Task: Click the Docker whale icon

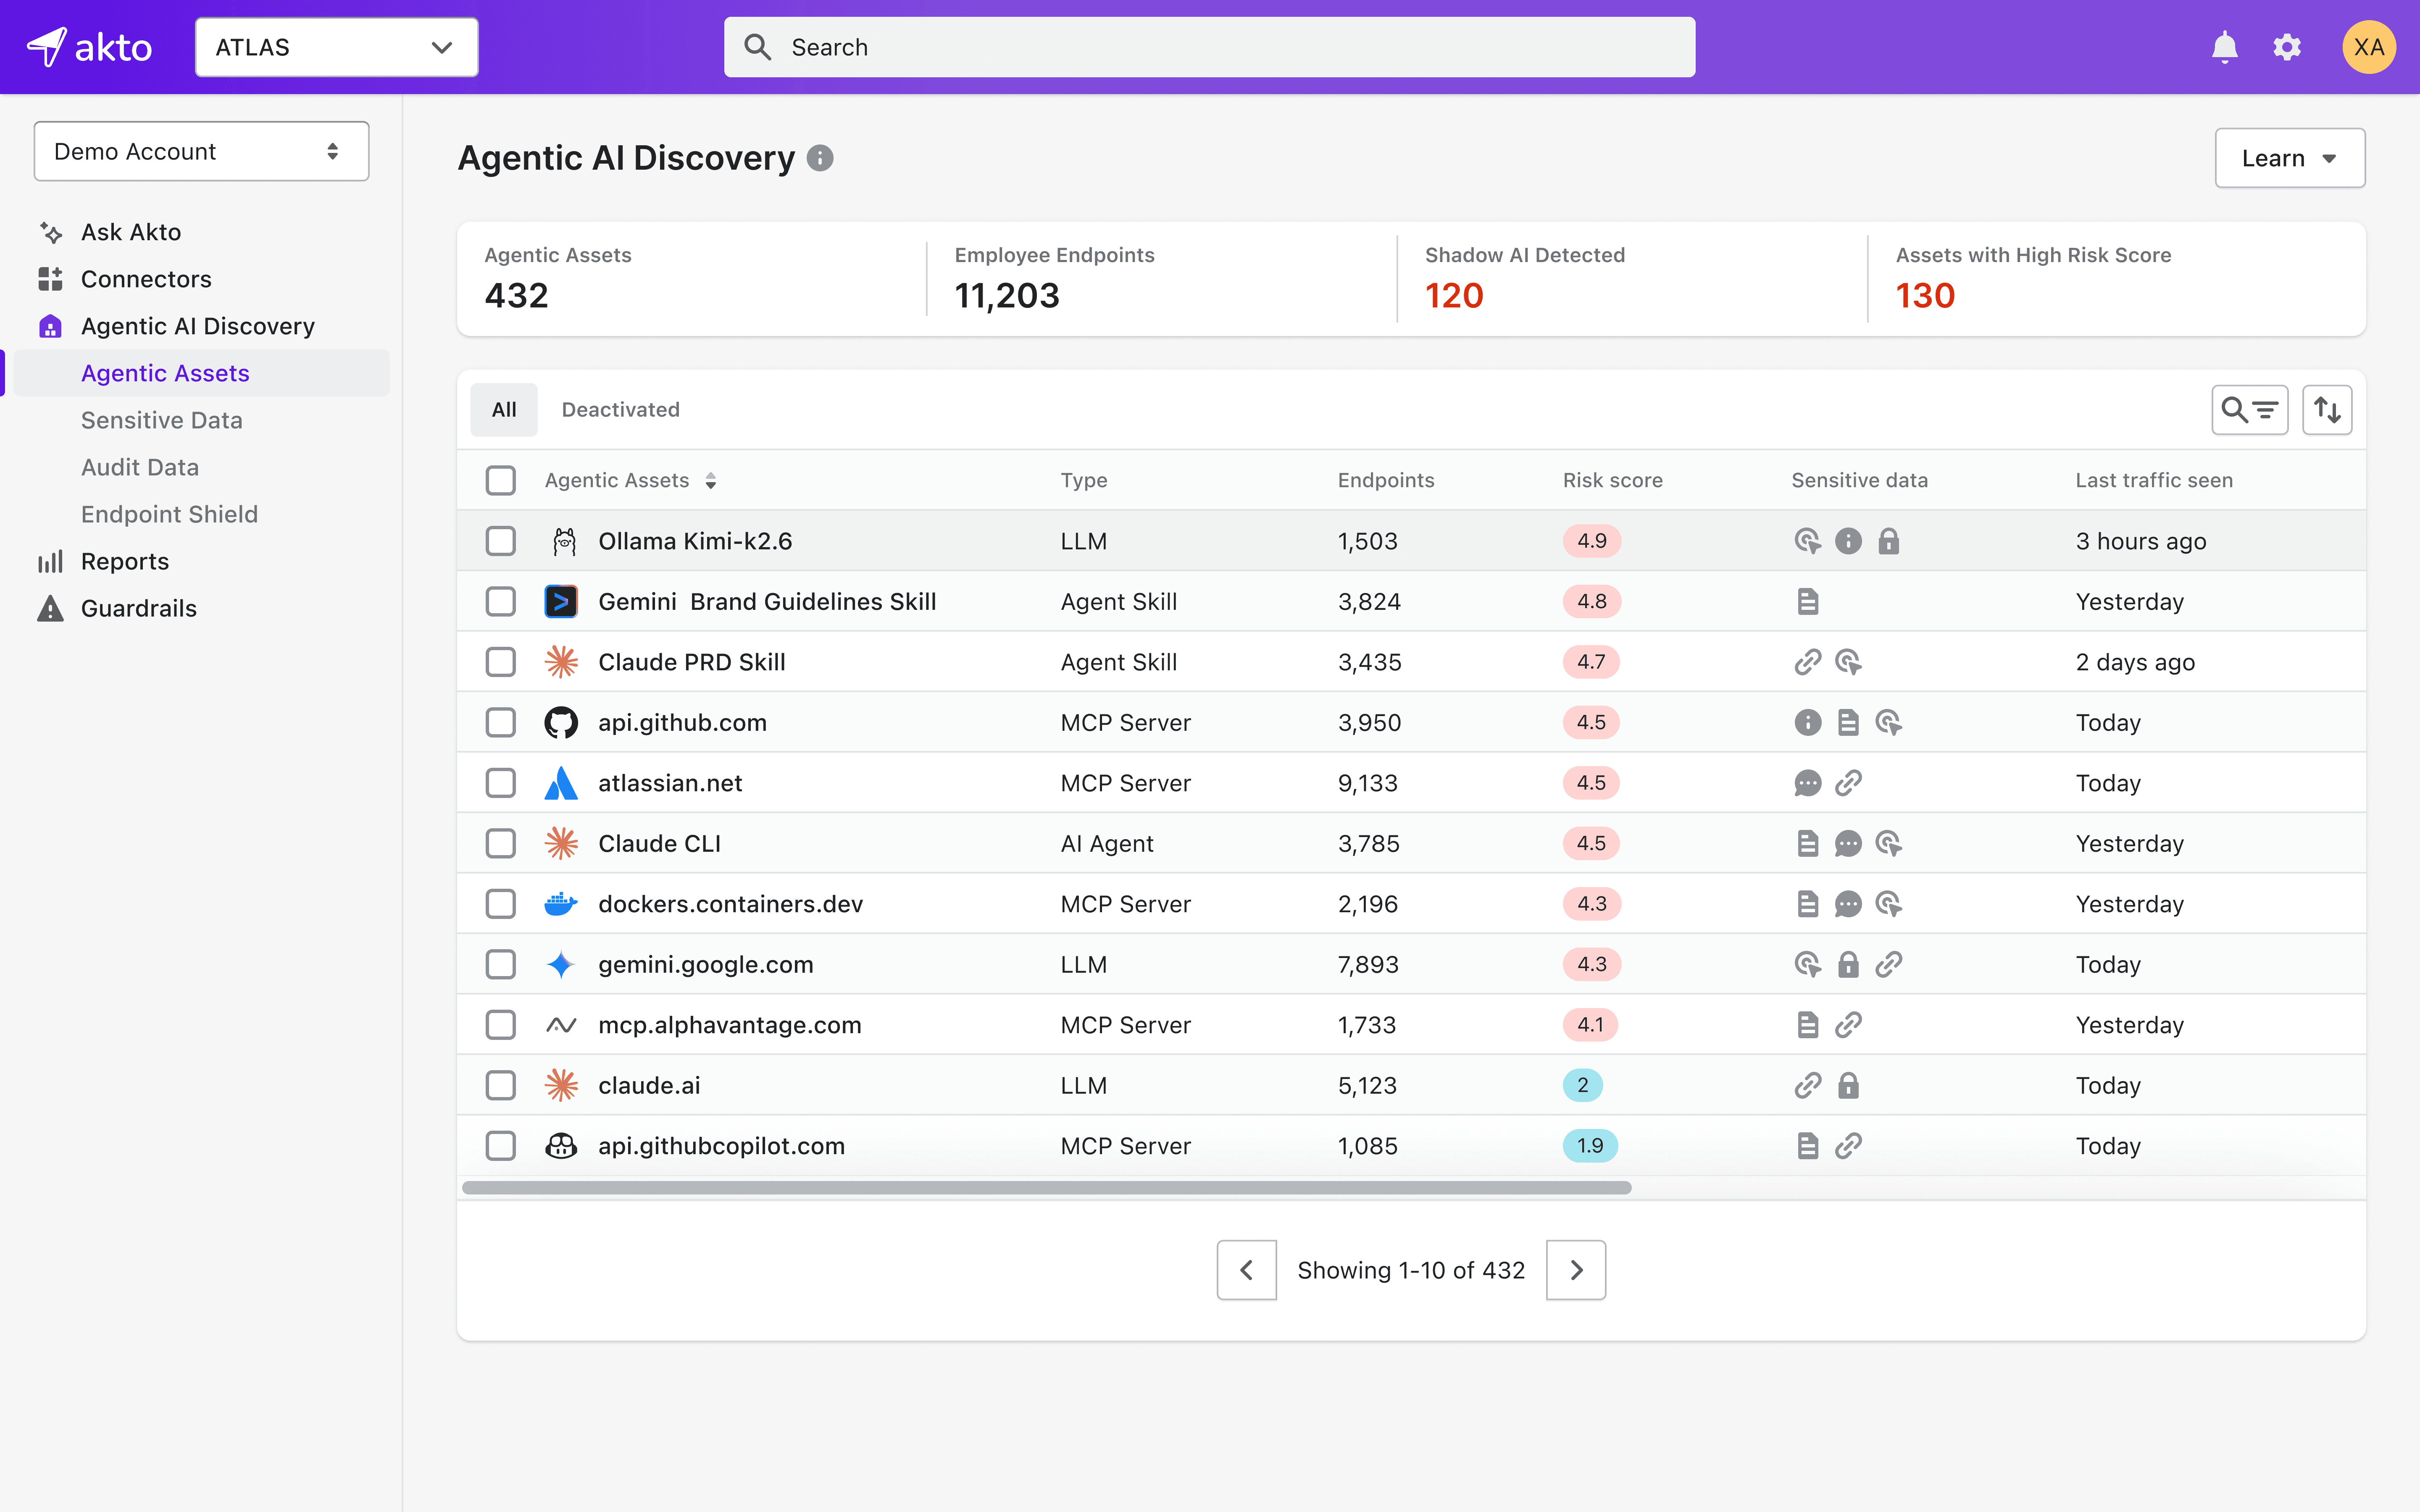Action: pyautogui.click(x=561, y=904)
